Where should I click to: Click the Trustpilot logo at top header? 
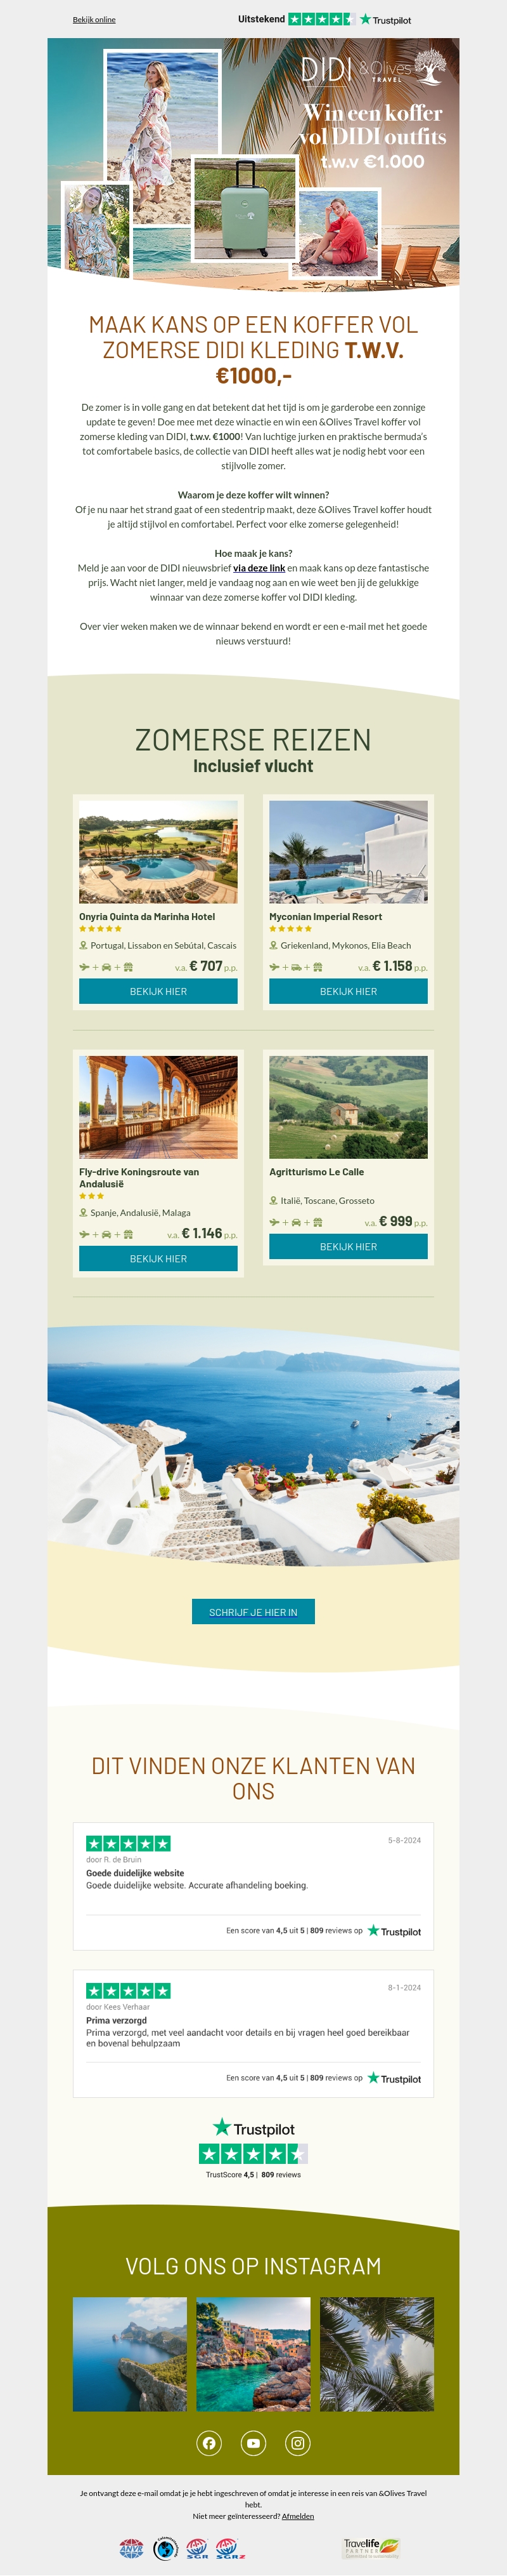[x=385, y=19]
